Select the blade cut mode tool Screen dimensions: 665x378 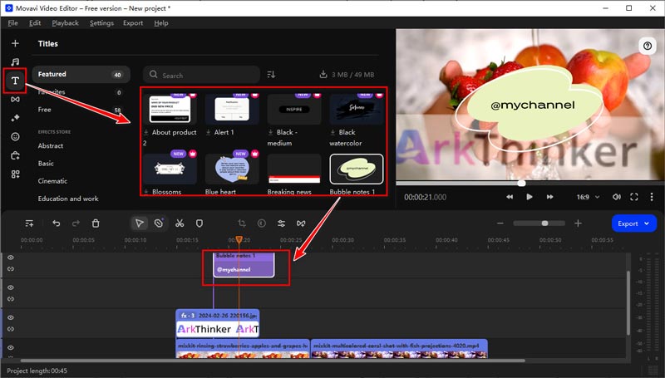click(x=159, y=223)
